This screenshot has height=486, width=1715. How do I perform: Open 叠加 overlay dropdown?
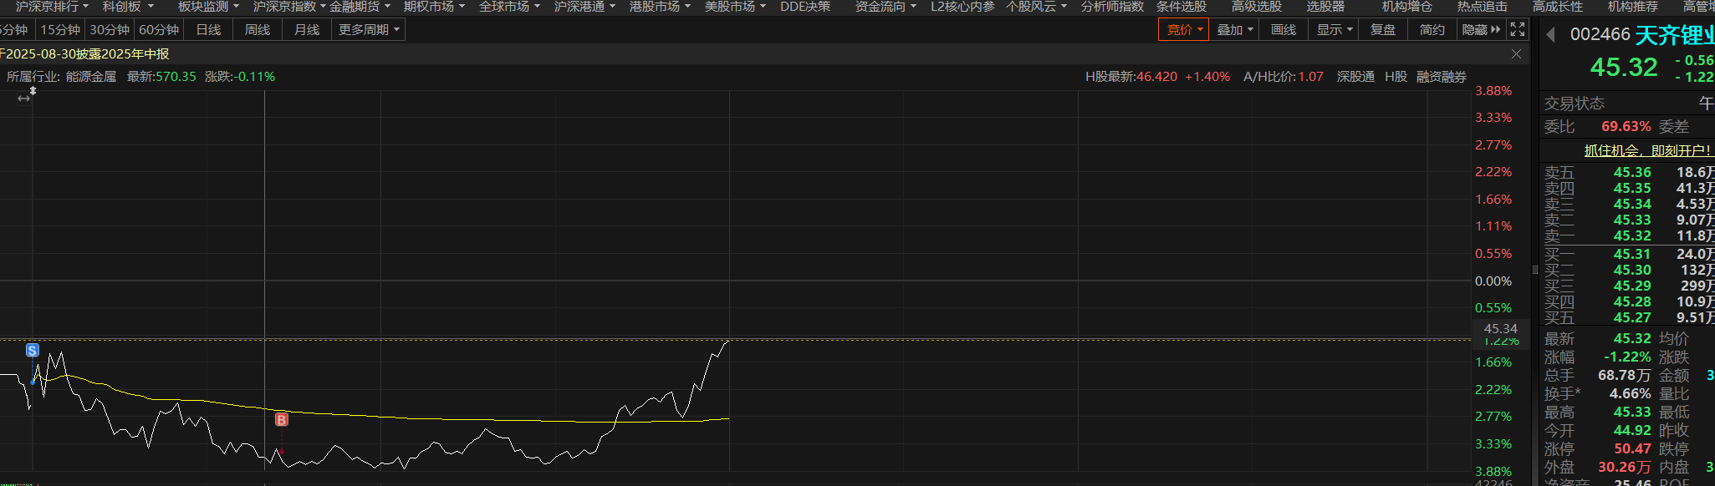tap(1234, 29)
